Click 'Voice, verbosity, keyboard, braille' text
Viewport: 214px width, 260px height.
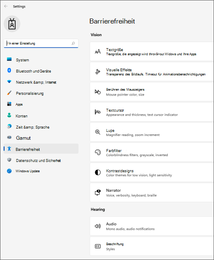[x=131, y=195]
